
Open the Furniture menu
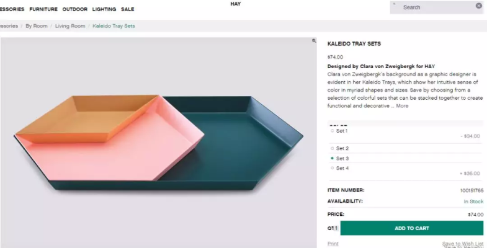tap(43, 9)
